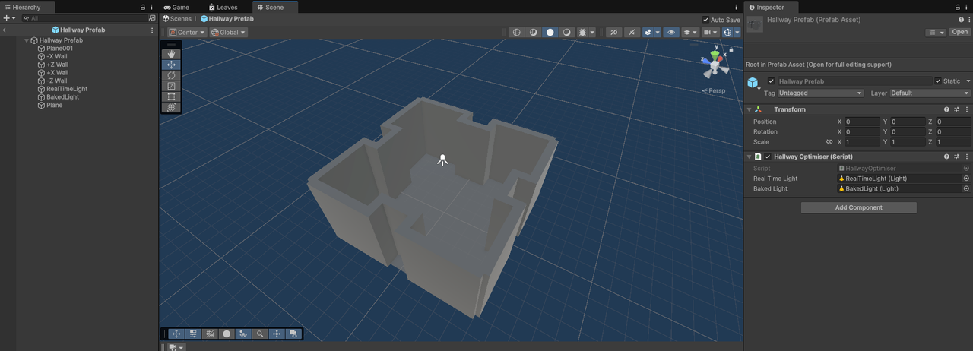
Task: Click the Add Component button
Action: 858,207
